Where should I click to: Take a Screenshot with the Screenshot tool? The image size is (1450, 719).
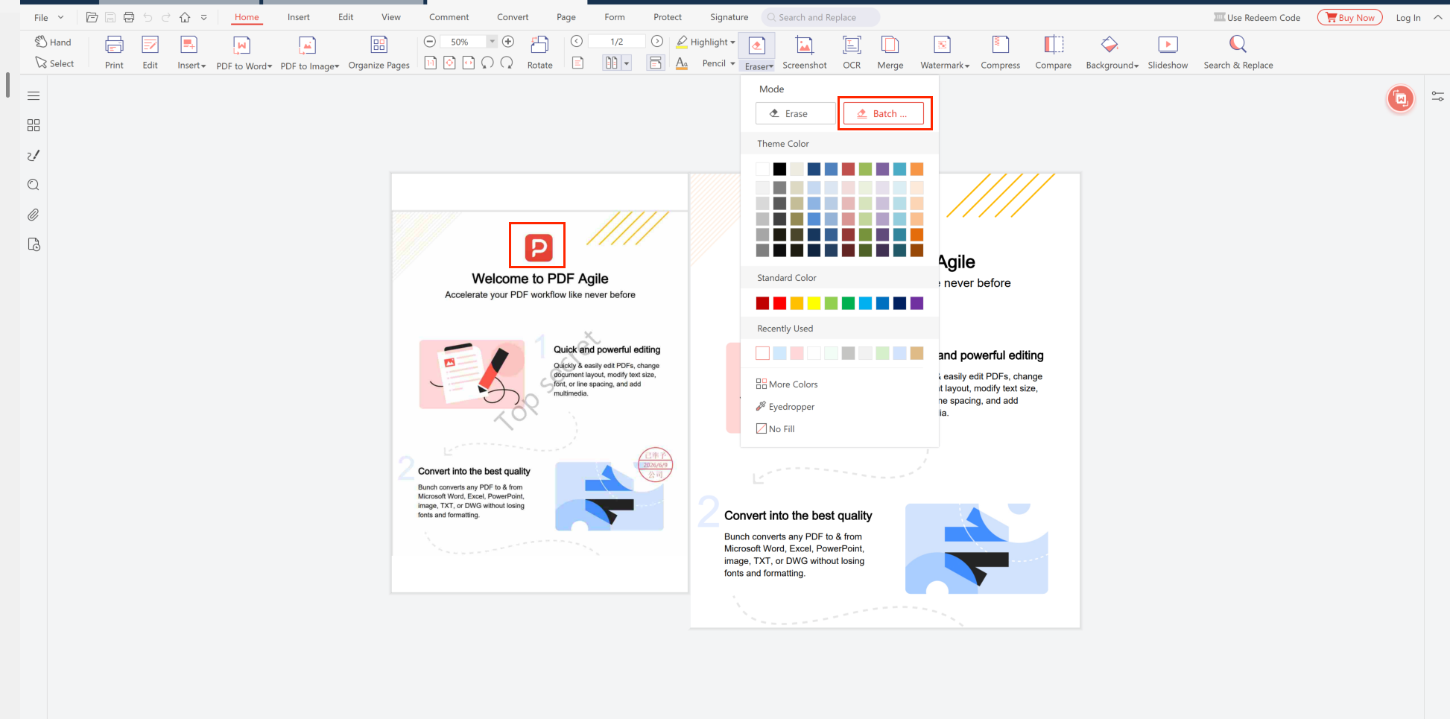805,52
